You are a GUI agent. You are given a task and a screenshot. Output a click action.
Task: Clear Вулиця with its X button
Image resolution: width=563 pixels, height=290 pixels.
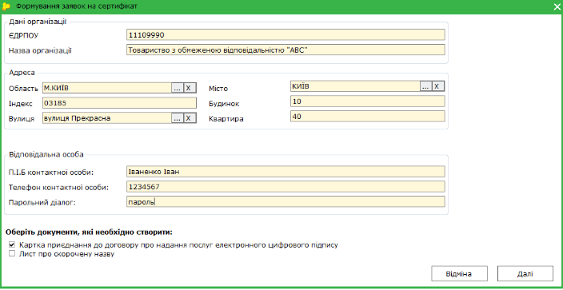190,118
